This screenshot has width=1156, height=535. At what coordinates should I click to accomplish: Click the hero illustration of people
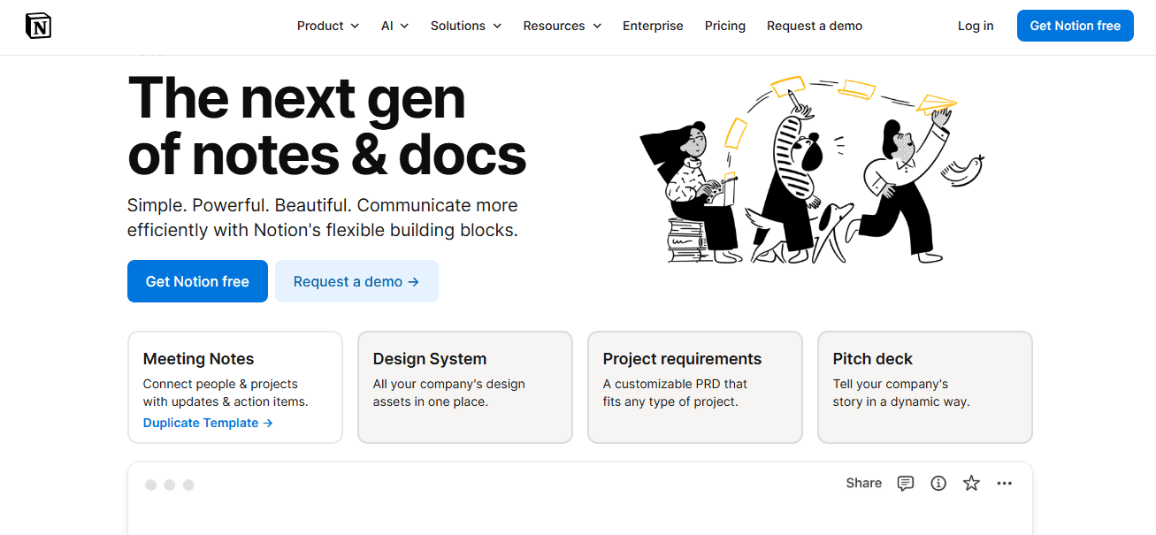tap(809, 170)
